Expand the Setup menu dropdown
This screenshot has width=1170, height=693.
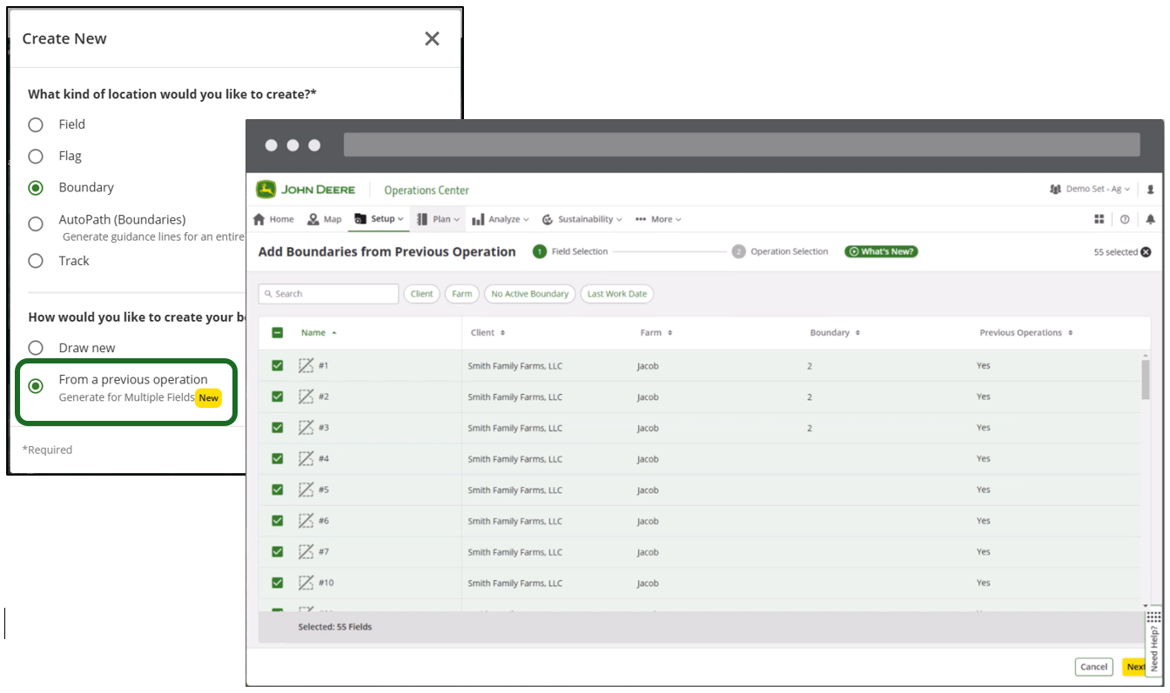[x=379, y=219]
